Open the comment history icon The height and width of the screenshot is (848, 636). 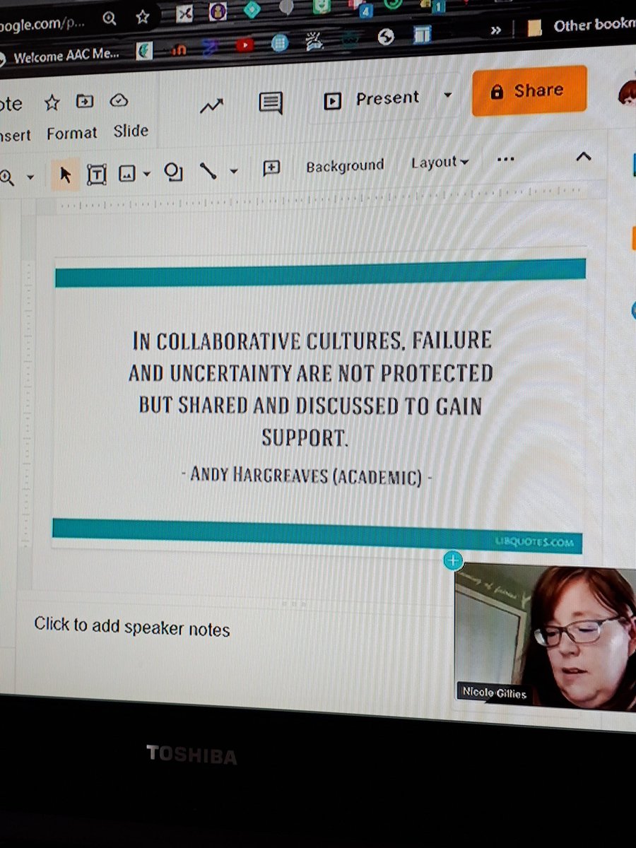tap(270, 103)
